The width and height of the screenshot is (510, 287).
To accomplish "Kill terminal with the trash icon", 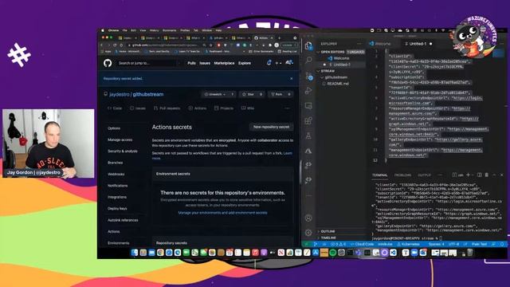I will pos(487,175).
